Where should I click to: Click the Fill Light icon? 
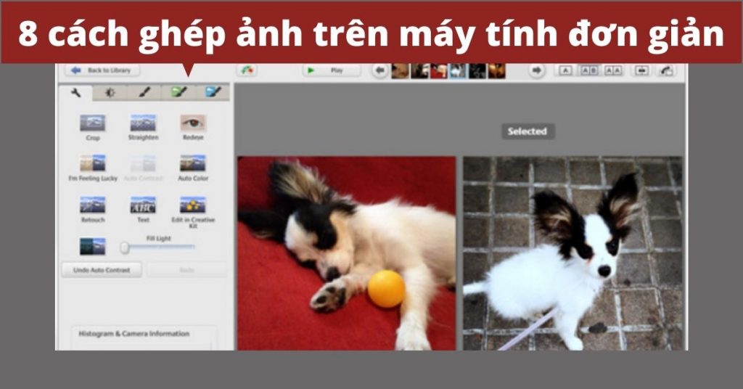tap(92, 246)
